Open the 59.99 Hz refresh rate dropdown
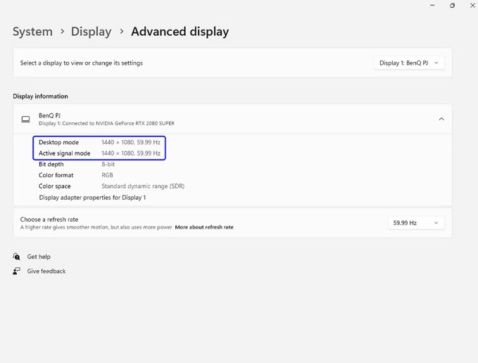The height and width of the screenshot is (363, 478). [415, 223]
